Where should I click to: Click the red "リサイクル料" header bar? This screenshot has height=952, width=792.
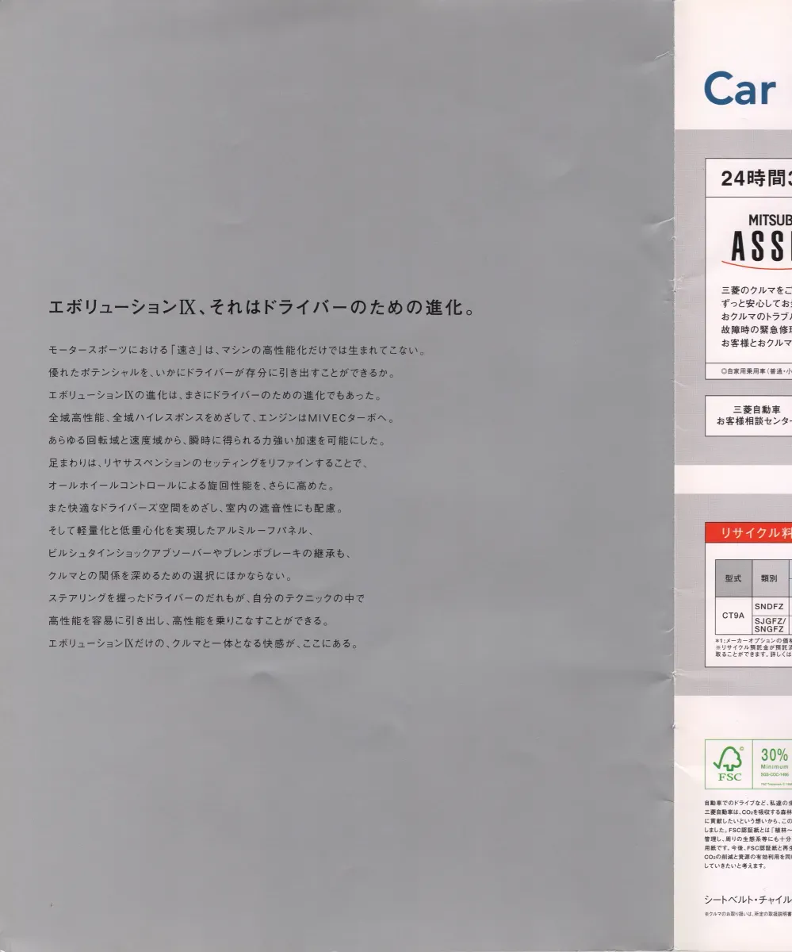point(748,532)
